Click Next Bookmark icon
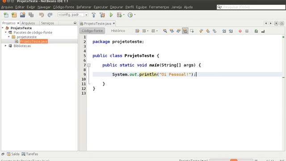Viewport: 286px width, 161px height. tap(208, 31)
